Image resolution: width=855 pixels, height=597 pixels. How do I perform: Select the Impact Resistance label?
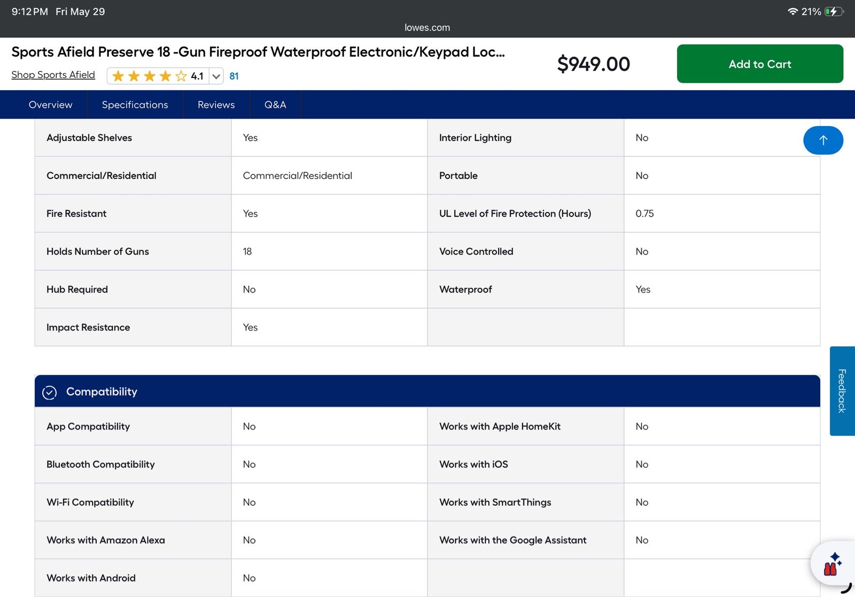click(x=88, y=327)
